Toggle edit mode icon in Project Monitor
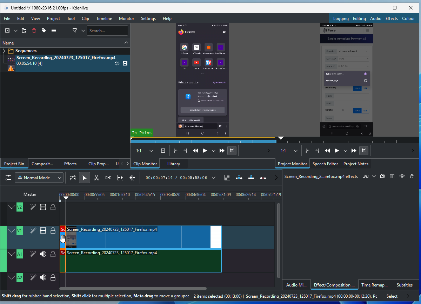421x304 pixels. [364, 151]
